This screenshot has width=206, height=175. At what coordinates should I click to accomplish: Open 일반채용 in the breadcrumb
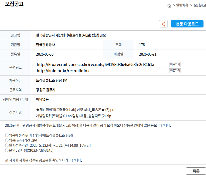[182, 5]
